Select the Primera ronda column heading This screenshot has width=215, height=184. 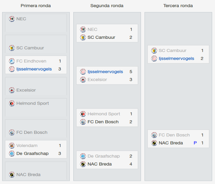(x=36, y=6)
